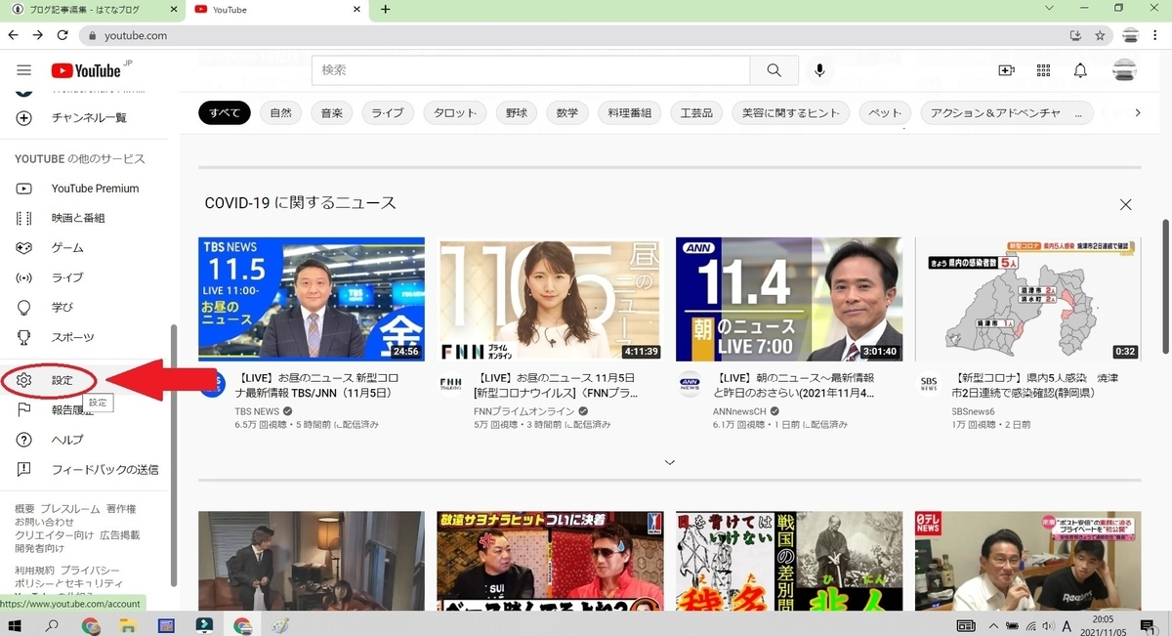Image resolution: width=1172 pixels, height=636 pixels.
Task: Filter by the 美容に関するヒント chip
Action: point(791,113)
